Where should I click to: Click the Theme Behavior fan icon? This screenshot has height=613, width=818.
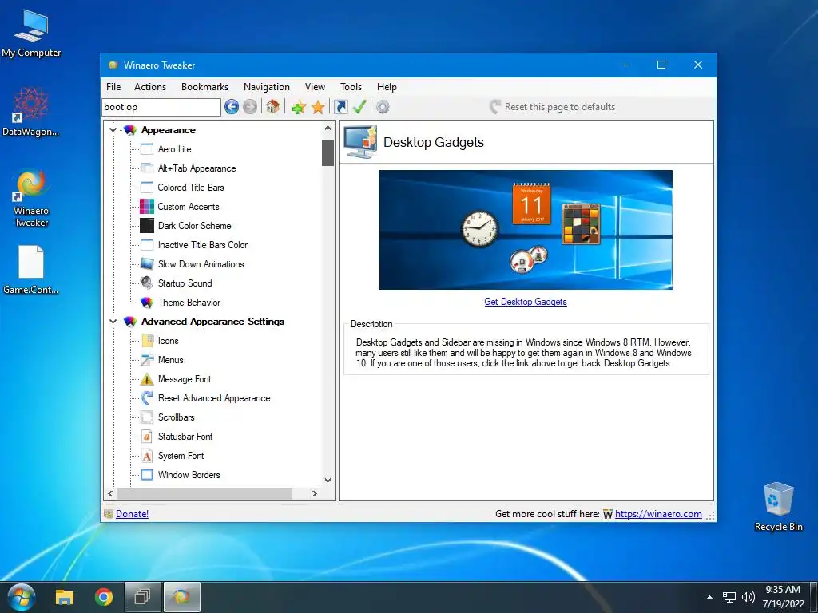(x=147, y=303)
